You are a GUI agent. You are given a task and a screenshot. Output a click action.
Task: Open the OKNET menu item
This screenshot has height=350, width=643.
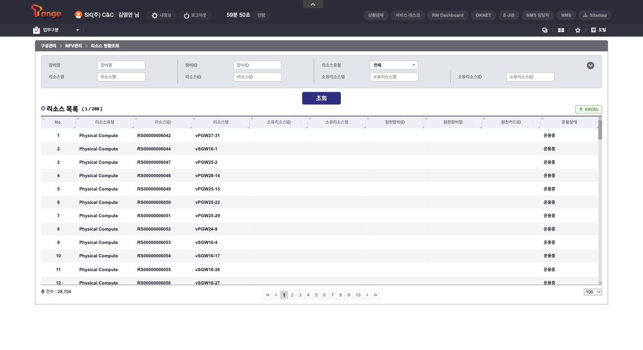tap(484, 15)
